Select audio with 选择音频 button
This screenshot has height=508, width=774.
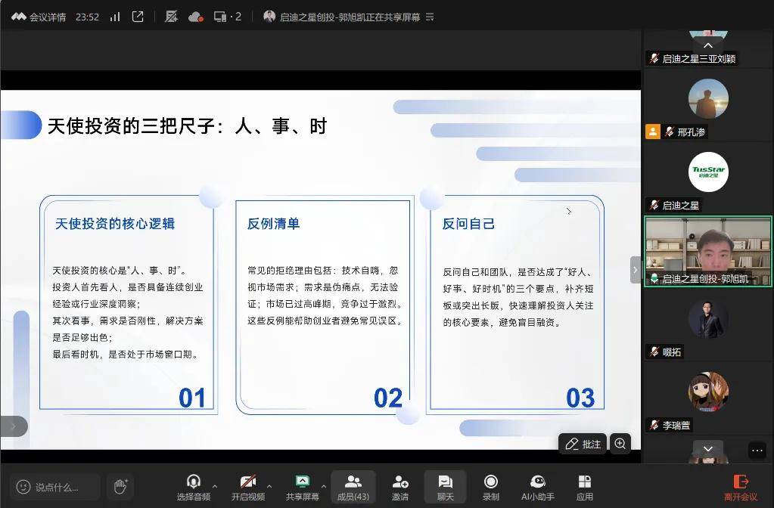194,487
